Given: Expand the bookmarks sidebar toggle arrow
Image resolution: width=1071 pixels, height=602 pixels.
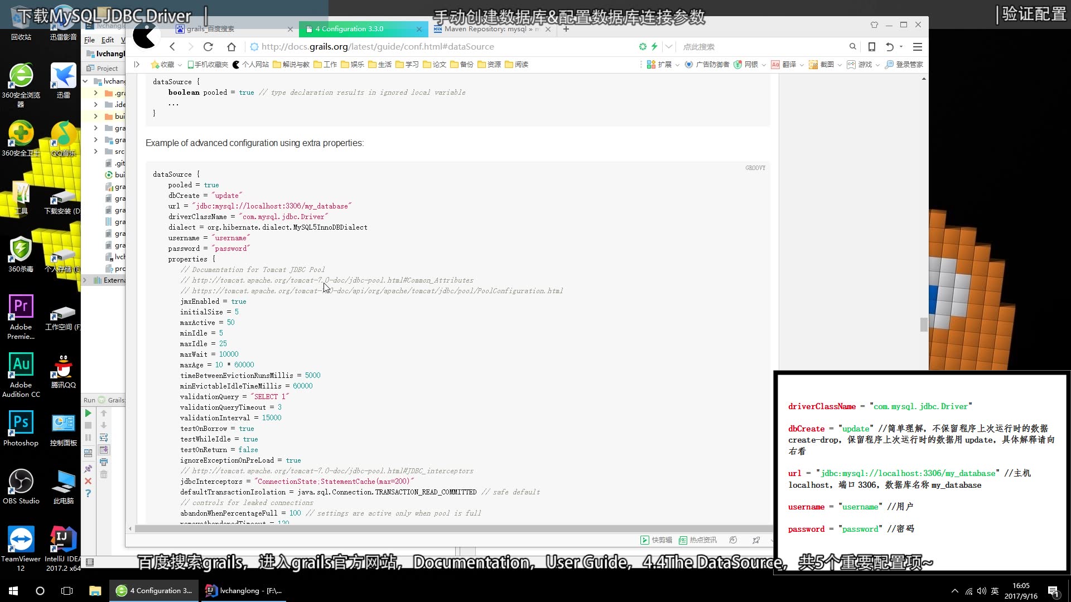Looking at the screenshot, I should [x=137, y=65].
